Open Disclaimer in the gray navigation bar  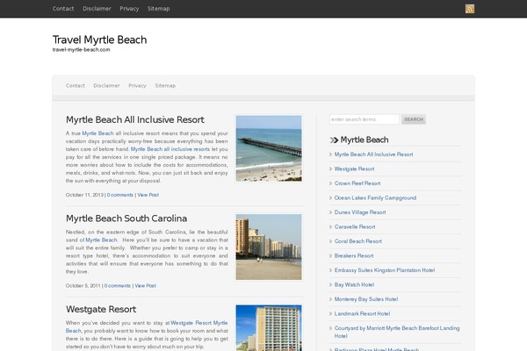pos(106,86)
